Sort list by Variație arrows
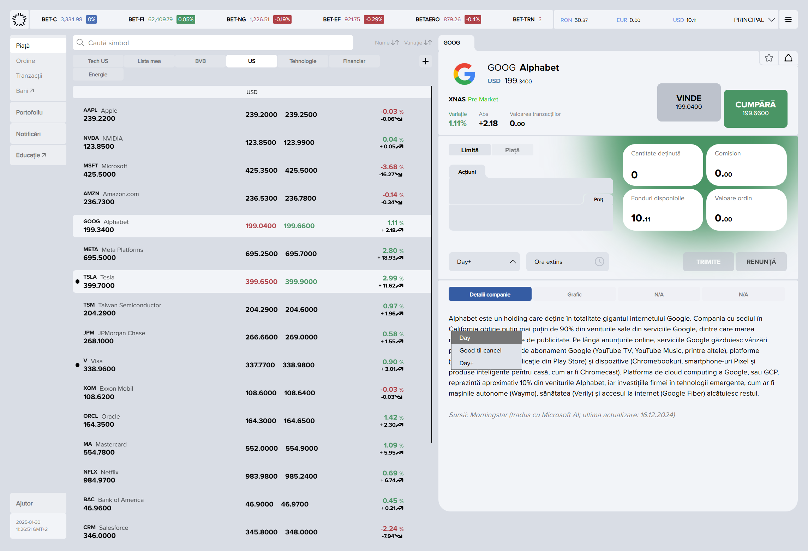 pos(428,43)
